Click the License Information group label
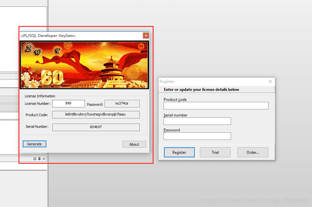 click(x=40, y=96)
